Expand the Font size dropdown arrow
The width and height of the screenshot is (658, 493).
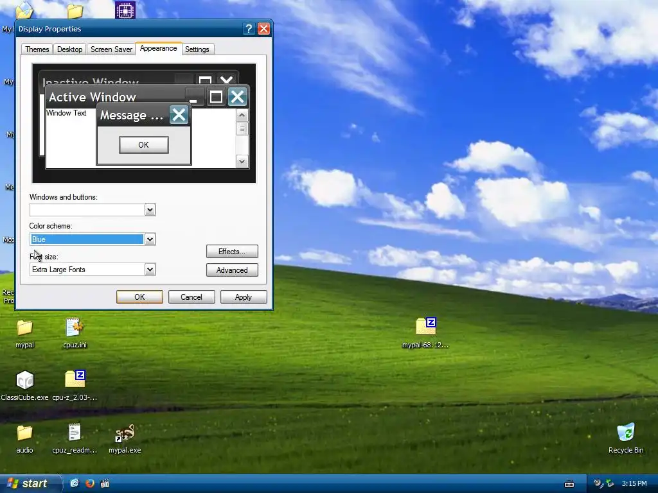tap(150, 270)
